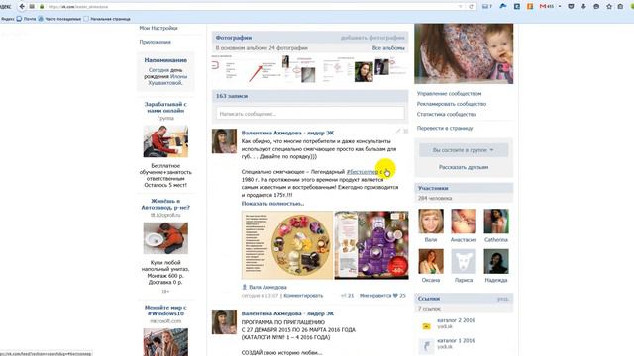Click the toilet installation ad image

[x=165, y=238]
